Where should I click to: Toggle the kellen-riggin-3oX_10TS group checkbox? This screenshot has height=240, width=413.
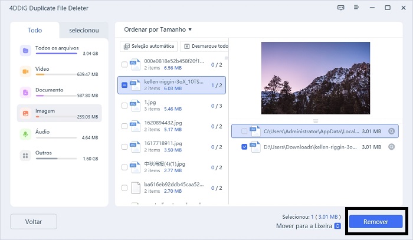pos(124,85)
